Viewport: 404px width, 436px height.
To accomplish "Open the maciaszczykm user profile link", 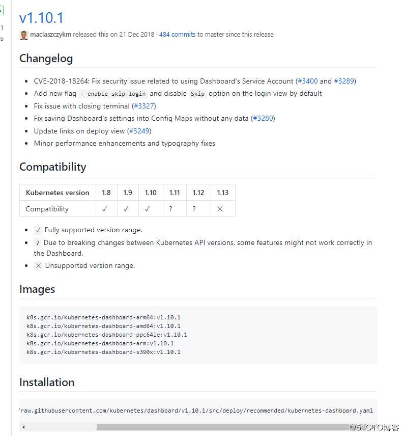I will [50, 35].
